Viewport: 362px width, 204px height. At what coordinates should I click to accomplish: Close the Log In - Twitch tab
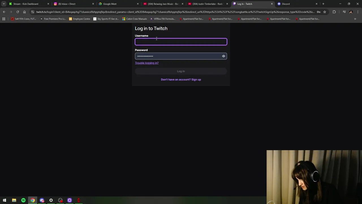pos(272,4)
